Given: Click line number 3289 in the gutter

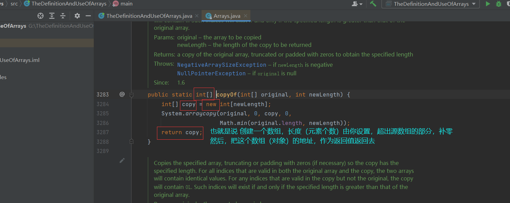Looking at the screenshot, I should coord(103,151).
